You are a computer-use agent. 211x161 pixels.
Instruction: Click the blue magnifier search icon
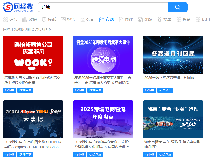tap(177, 7)
